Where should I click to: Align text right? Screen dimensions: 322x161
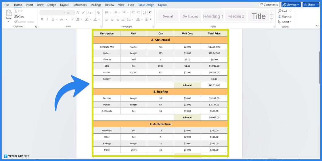pos(118,19)
